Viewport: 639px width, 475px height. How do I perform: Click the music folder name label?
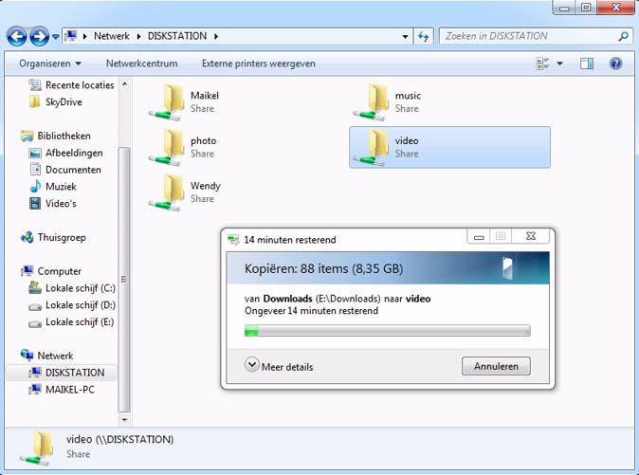tap(408, 96)
